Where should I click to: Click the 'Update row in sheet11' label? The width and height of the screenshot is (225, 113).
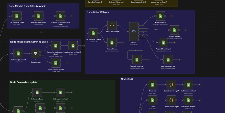click(159, 2)
